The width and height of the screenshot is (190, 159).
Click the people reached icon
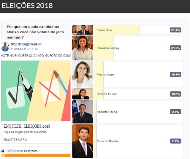pyautogui.click(x=3, y=151)
